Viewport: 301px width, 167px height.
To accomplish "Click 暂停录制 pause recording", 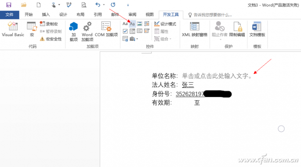I will pos(51,31).
